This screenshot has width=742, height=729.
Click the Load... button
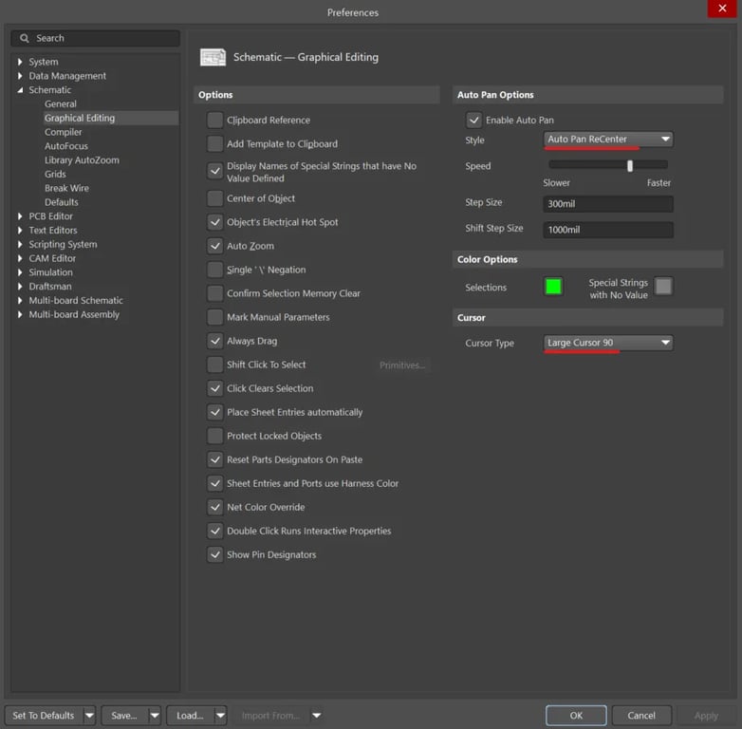tap(190, 716)
